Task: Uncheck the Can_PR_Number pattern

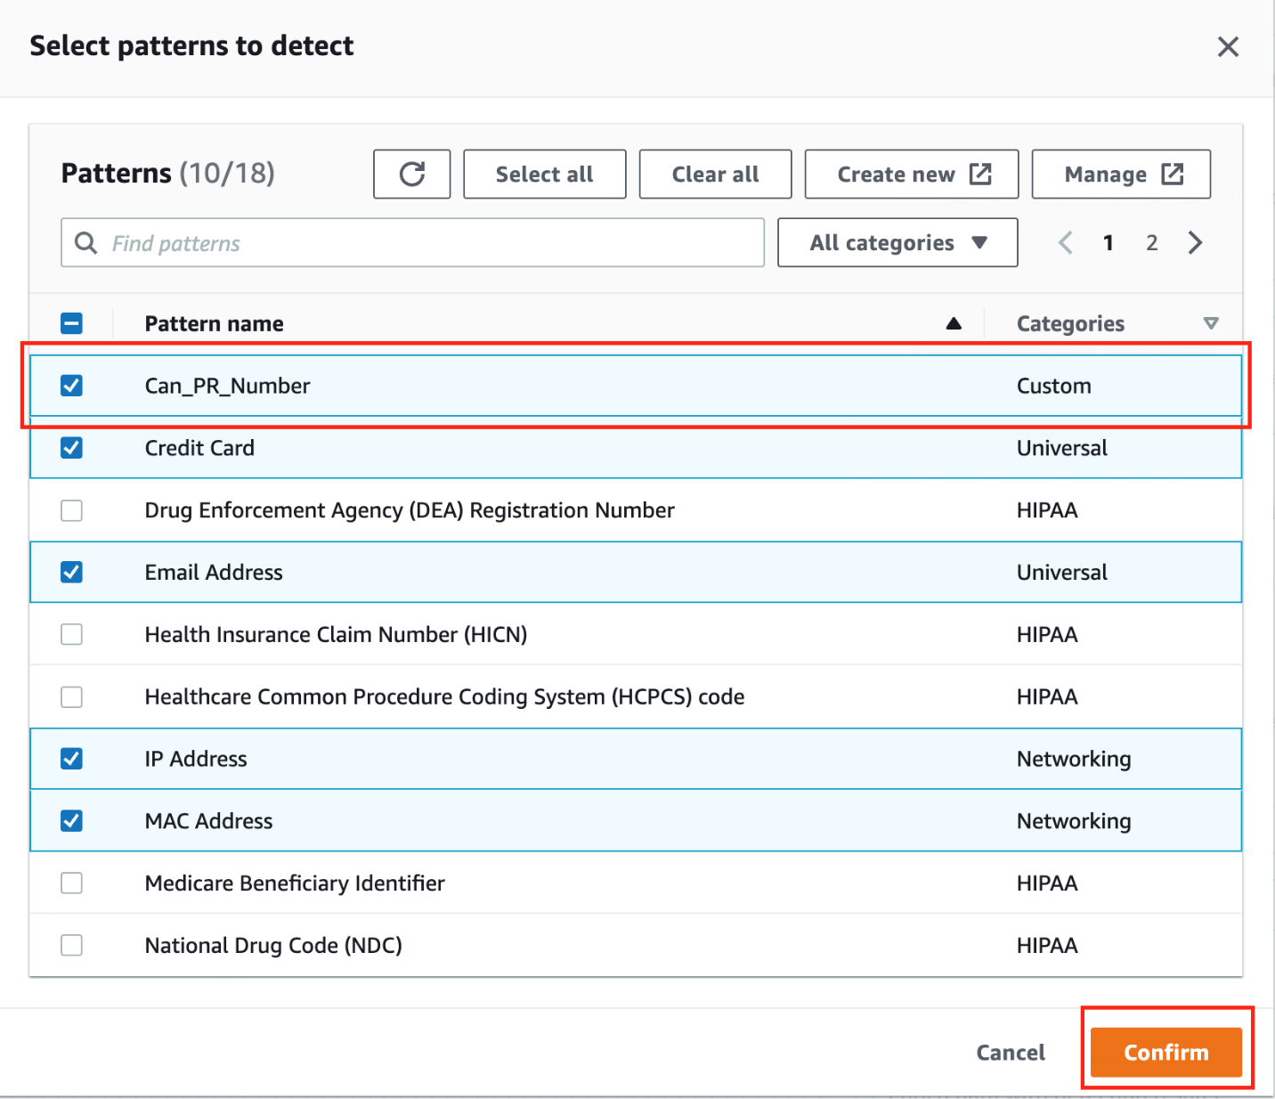Action: coord(71,386)
